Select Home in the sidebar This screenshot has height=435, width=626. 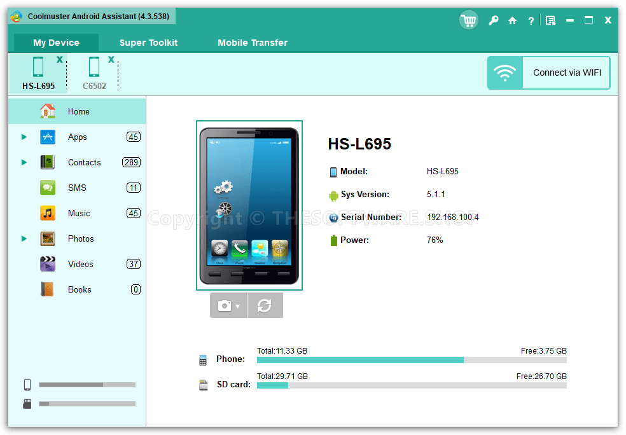pyautogui.click(x=77, y=111)
